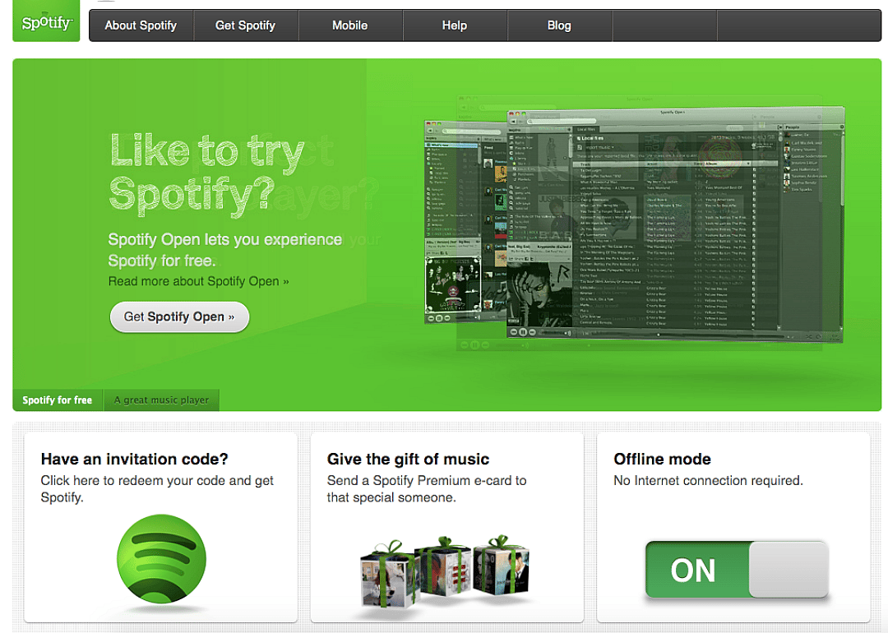Open the Get Spotify menu
Image resolution: width=888 pixels, height=633 pixels.
pos(245,25)
